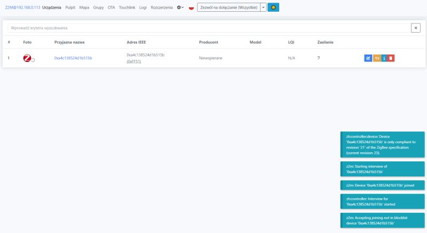The width and height of the screenshot is (427, 233).
Task: Click the blue rename device icon
Action: [368, 58]
